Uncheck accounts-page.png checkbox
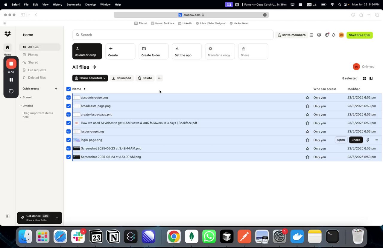The width and height of the screenshot is (383, 248). [69, 98]
